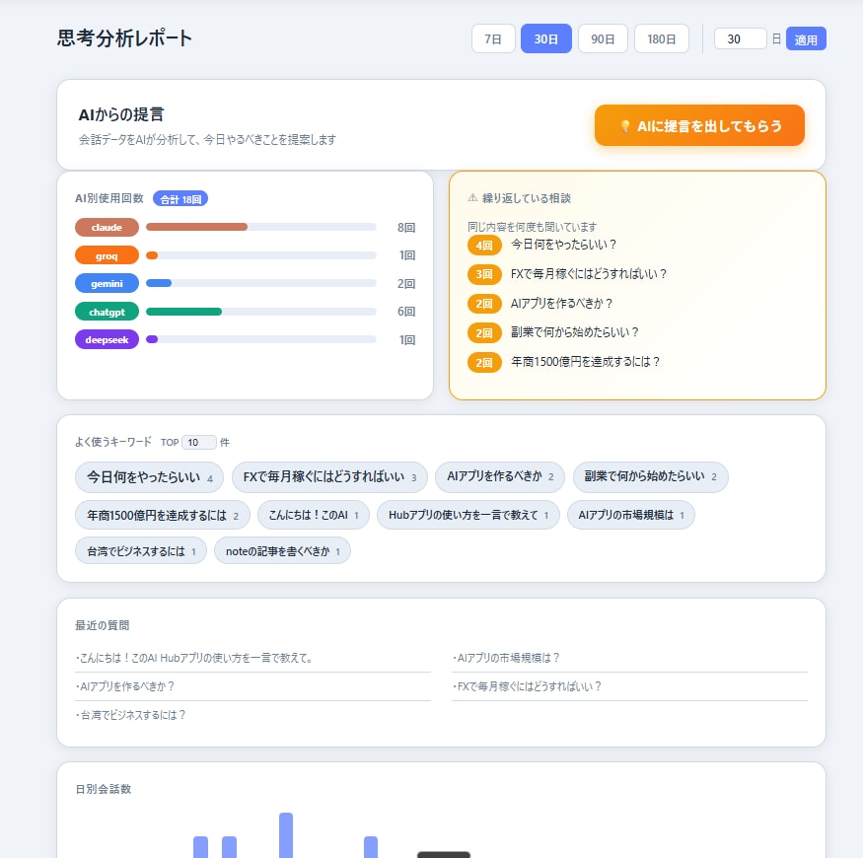The width and height of the screenshot is (863, 858).
Task: Click the AIに提言を出してもらう button
Action: [x=699, y=125]
